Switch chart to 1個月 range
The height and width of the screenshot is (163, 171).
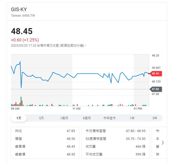click(64, 118)
